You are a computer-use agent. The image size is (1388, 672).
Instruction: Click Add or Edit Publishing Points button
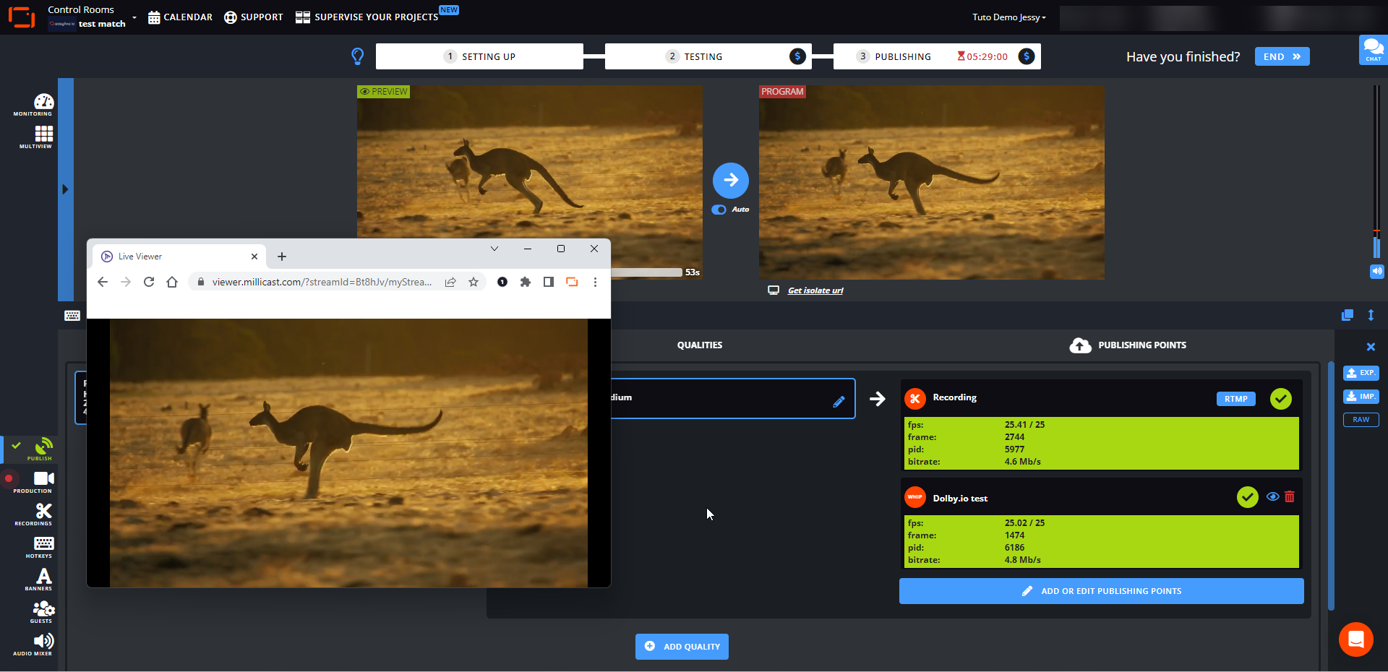(x=1101, y=591)
